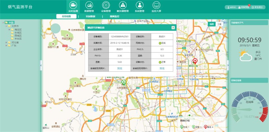The width and height of the screenshot is (269, 132).
Task: Click the green online device marker on map
Action: [x=123, y=82]
